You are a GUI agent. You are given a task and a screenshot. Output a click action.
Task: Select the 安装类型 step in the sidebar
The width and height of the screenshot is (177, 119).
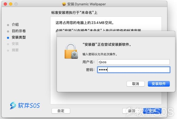[x=19, y=37]
